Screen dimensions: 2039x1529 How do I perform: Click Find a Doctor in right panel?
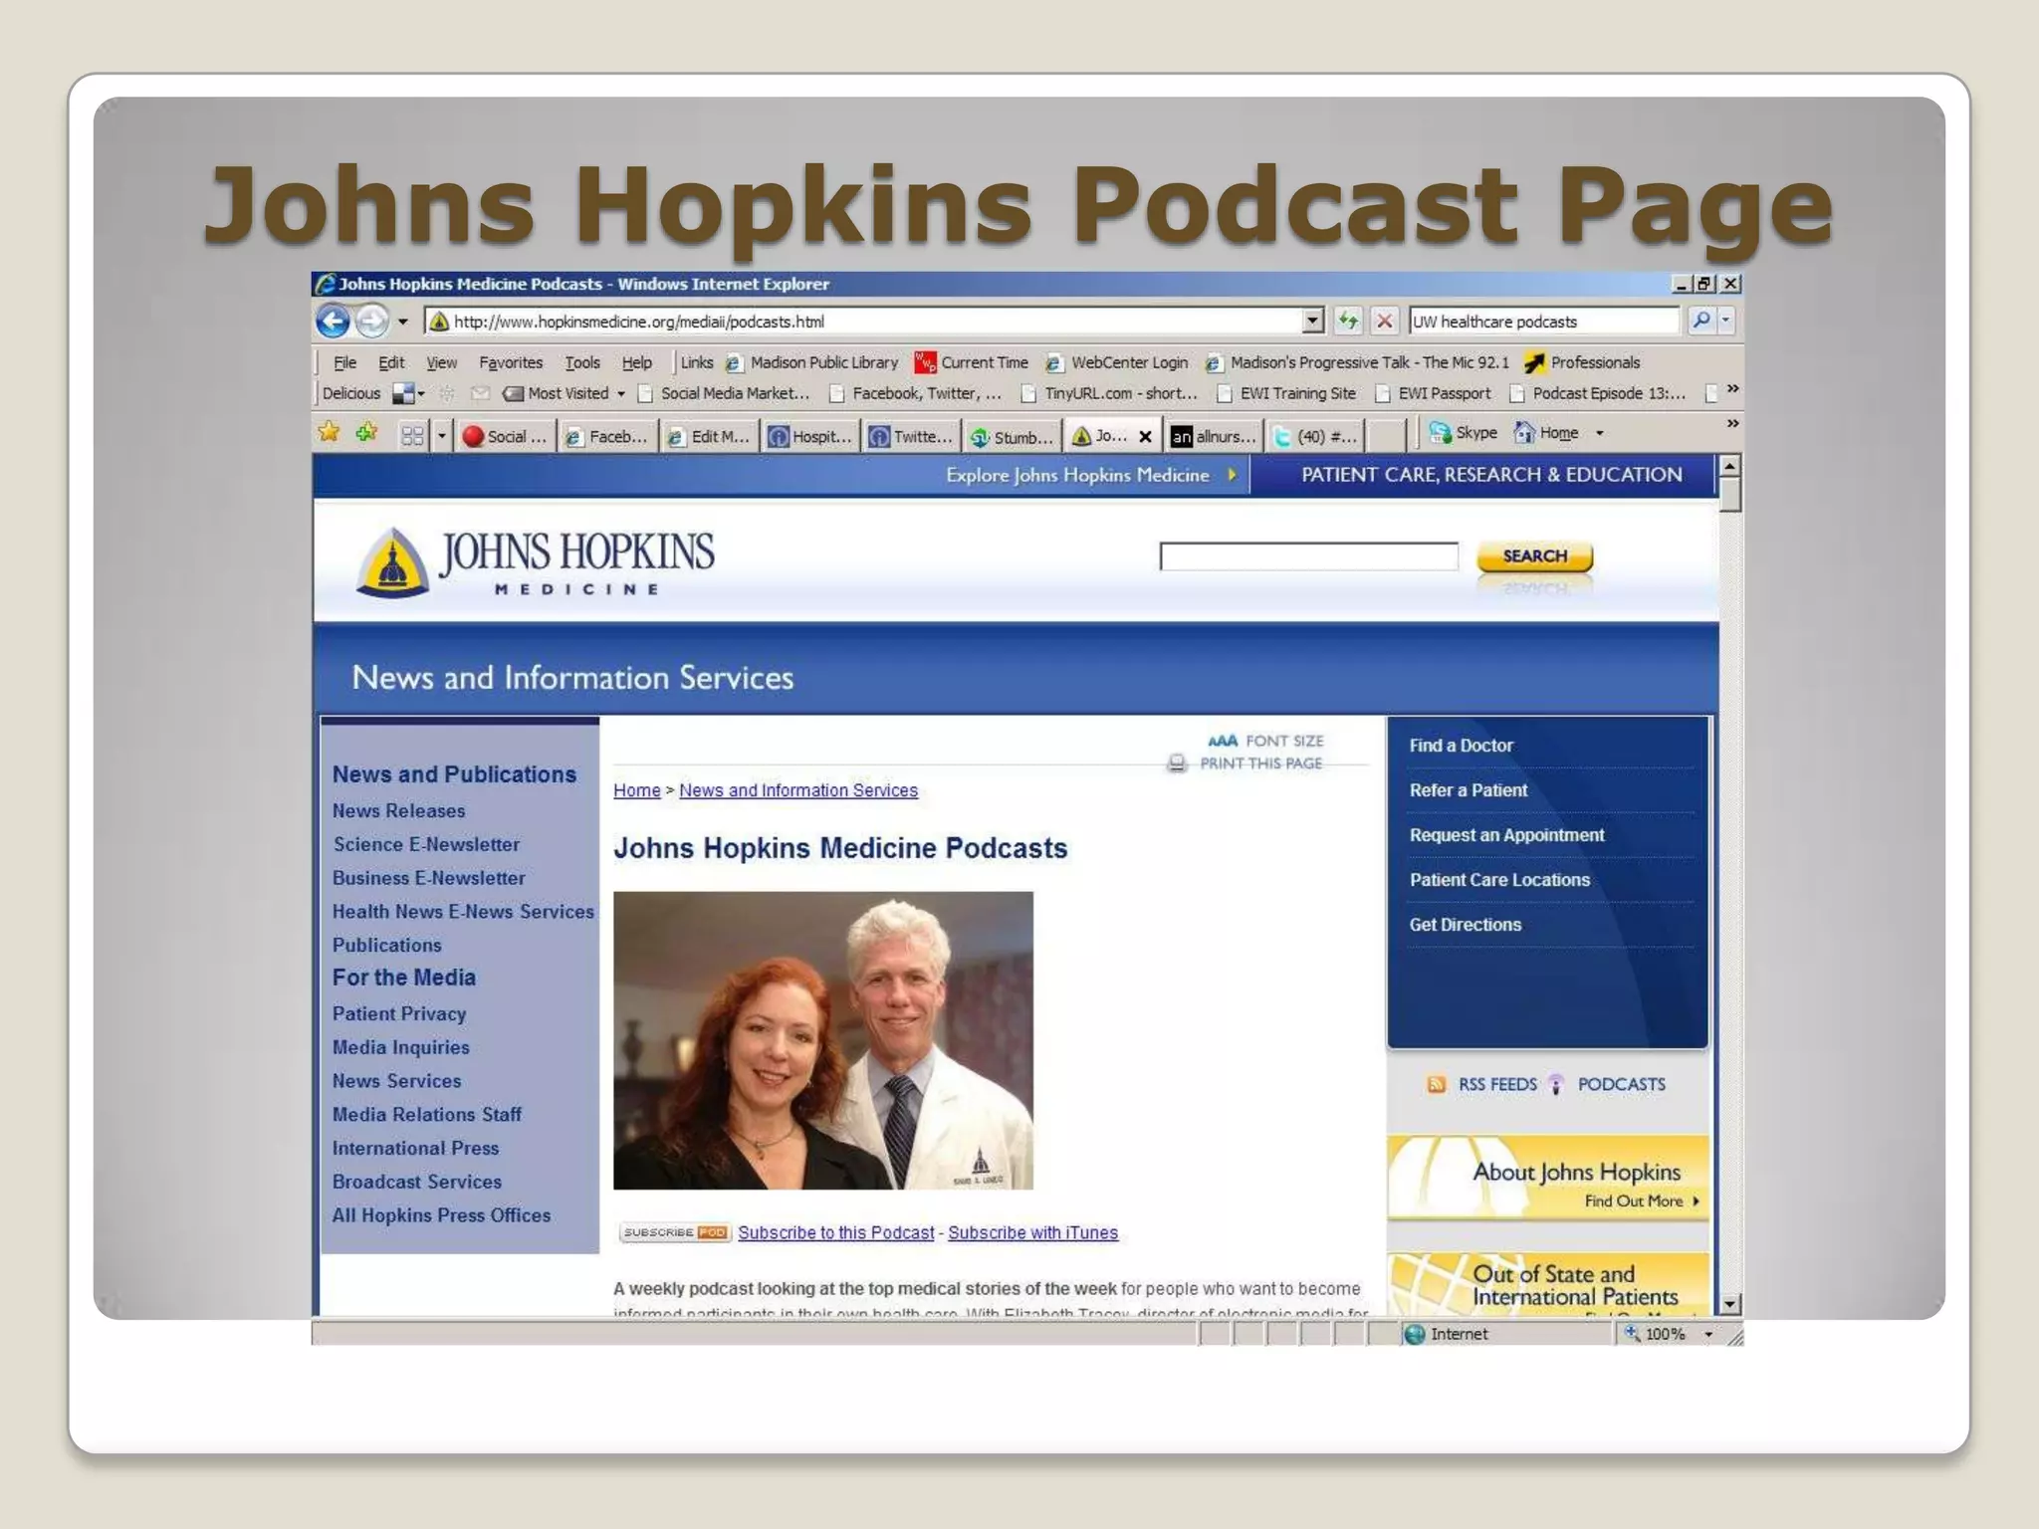(x=1461, y=746)
